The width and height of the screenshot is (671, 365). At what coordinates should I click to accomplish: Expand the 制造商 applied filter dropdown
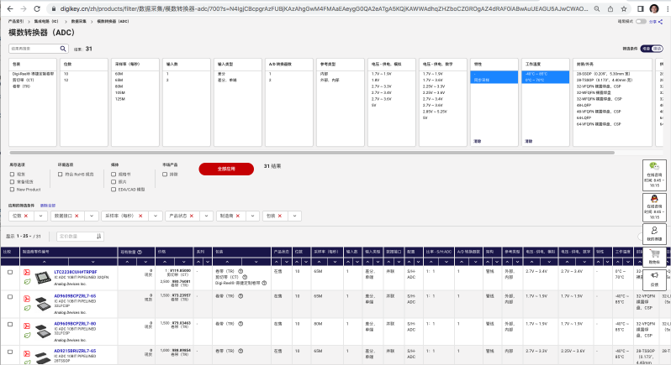[252, 216]
